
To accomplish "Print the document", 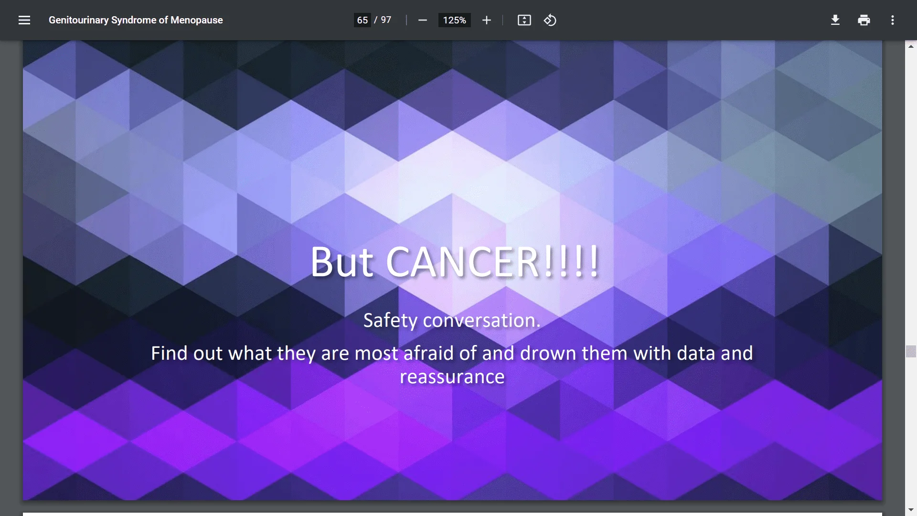I will [864, 20].
